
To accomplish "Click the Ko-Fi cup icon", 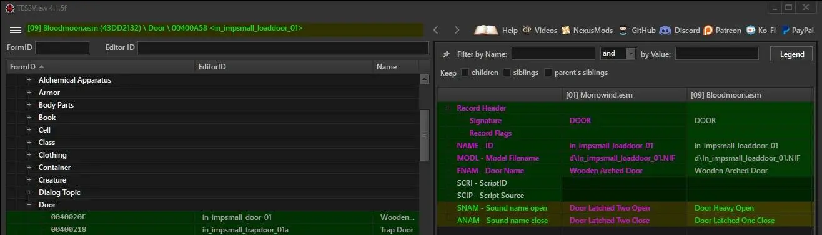I will click(x=750, y=30).
